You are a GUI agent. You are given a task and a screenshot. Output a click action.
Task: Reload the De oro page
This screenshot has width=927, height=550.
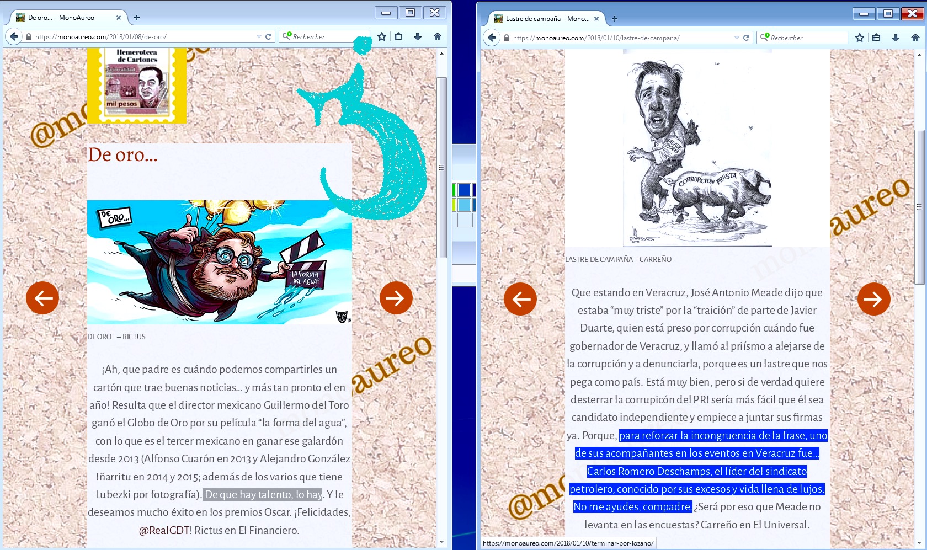[x=269, y=37]
